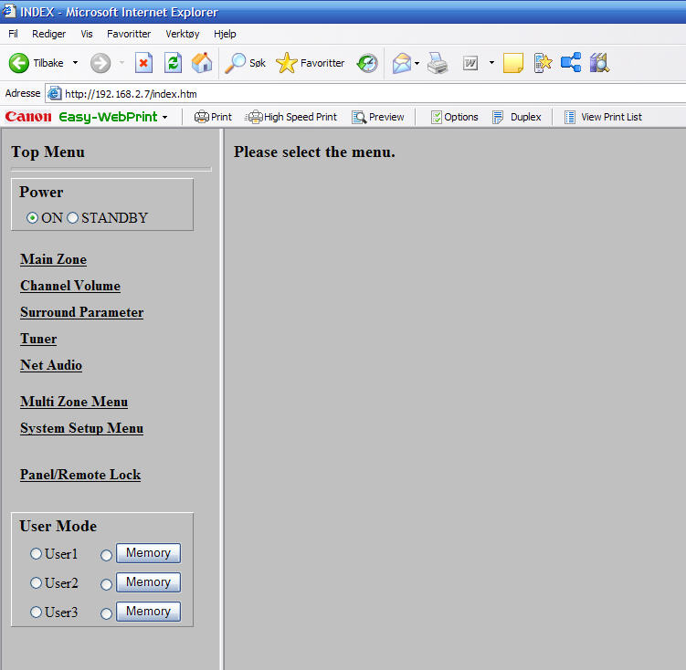This screenshot has width=686, height=670.
Task: Open the Surround Parameter link
Action: tap(81, 312)
